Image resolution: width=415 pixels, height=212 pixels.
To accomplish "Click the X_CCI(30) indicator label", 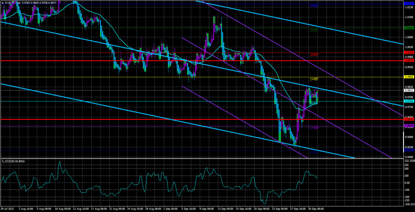I will pyautogui.click(x=12, y=161).
